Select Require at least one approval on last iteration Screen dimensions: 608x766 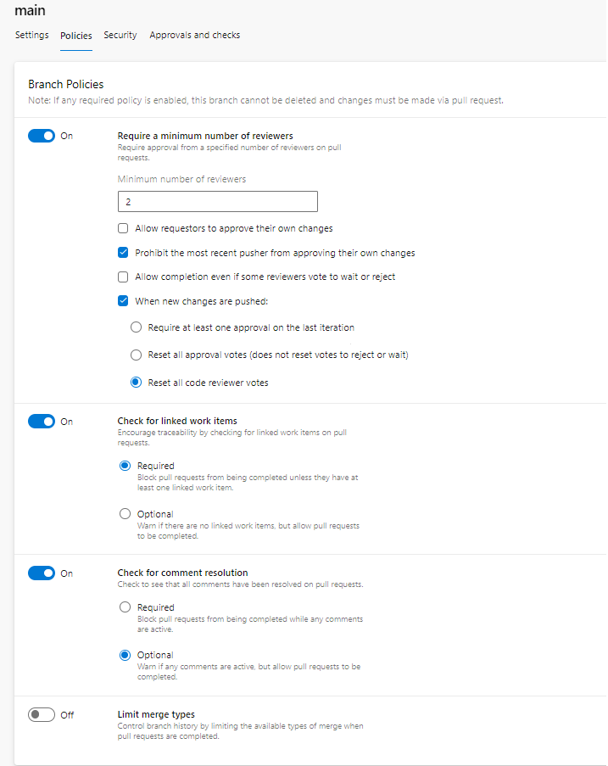tap(137, 327)
